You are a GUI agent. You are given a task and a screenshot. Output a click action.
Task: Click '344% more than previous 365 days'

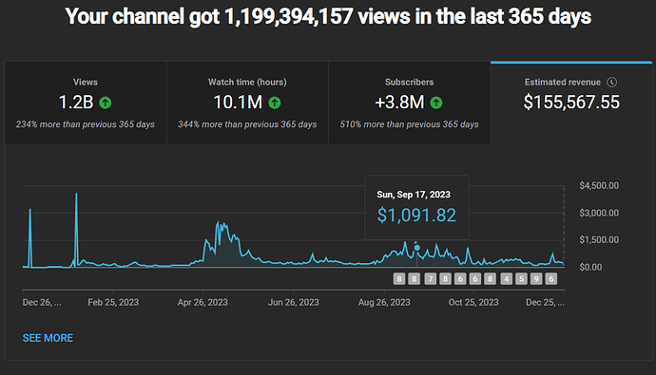tap(247, 124)
